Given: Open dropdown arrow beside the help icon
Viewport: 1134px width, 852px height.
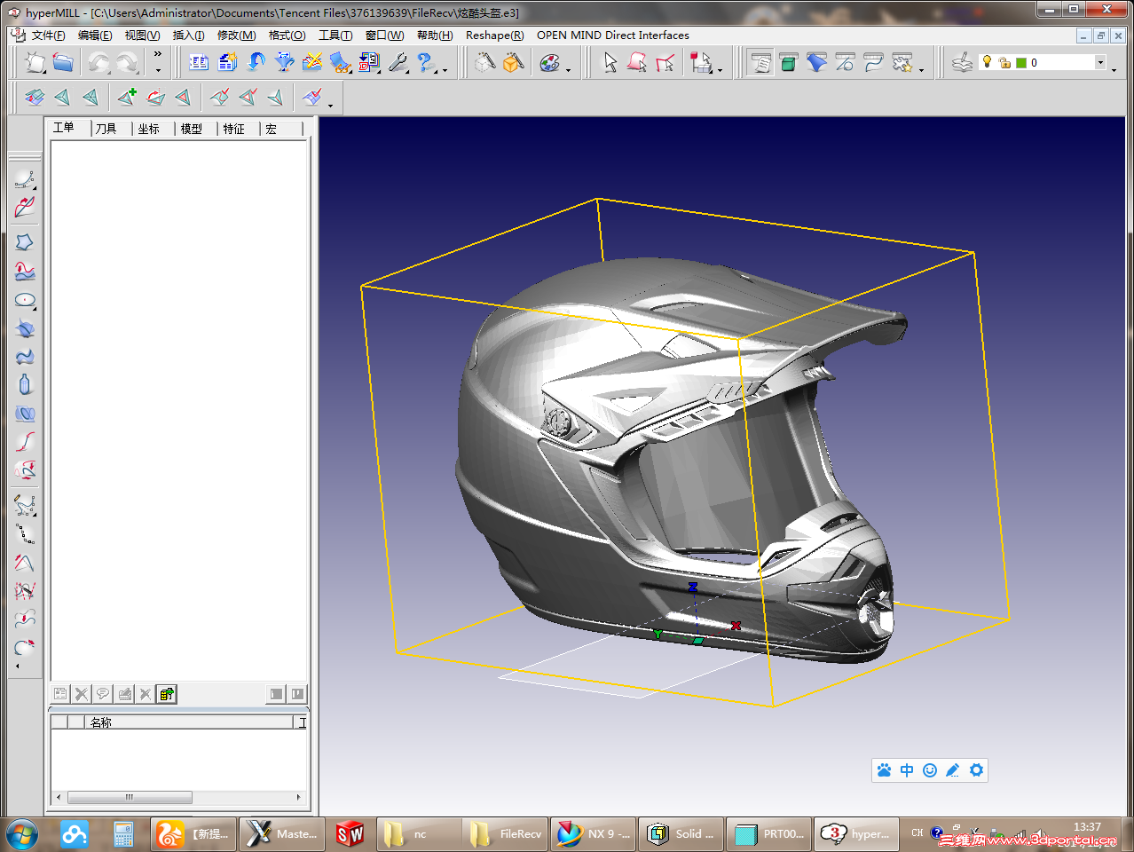Looking at the screenshot, I should [x=445, y=69].
